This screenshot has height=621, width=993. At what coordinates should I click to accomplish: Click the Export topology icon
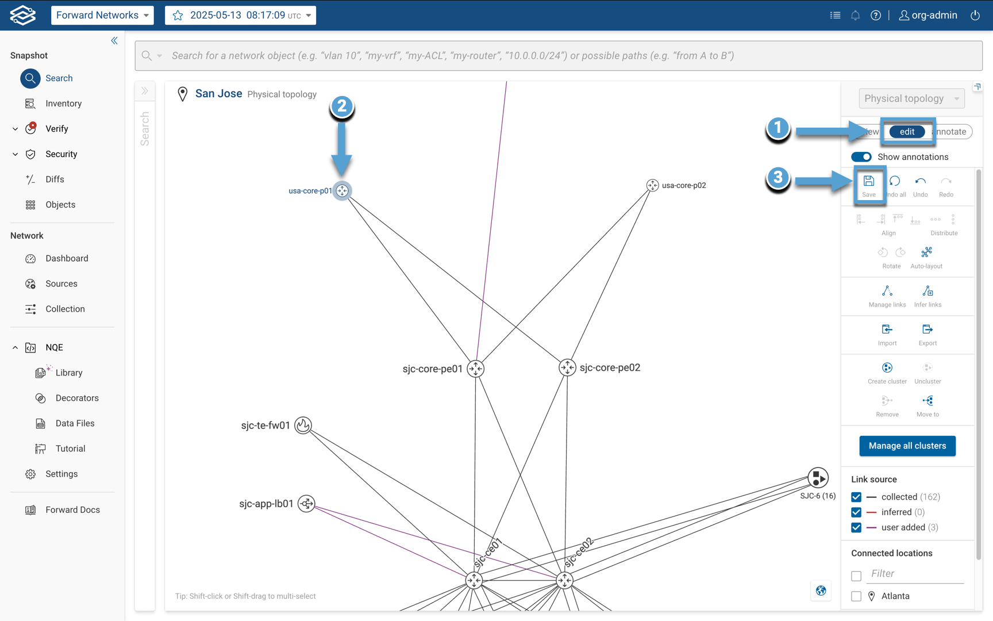point(927,330)
